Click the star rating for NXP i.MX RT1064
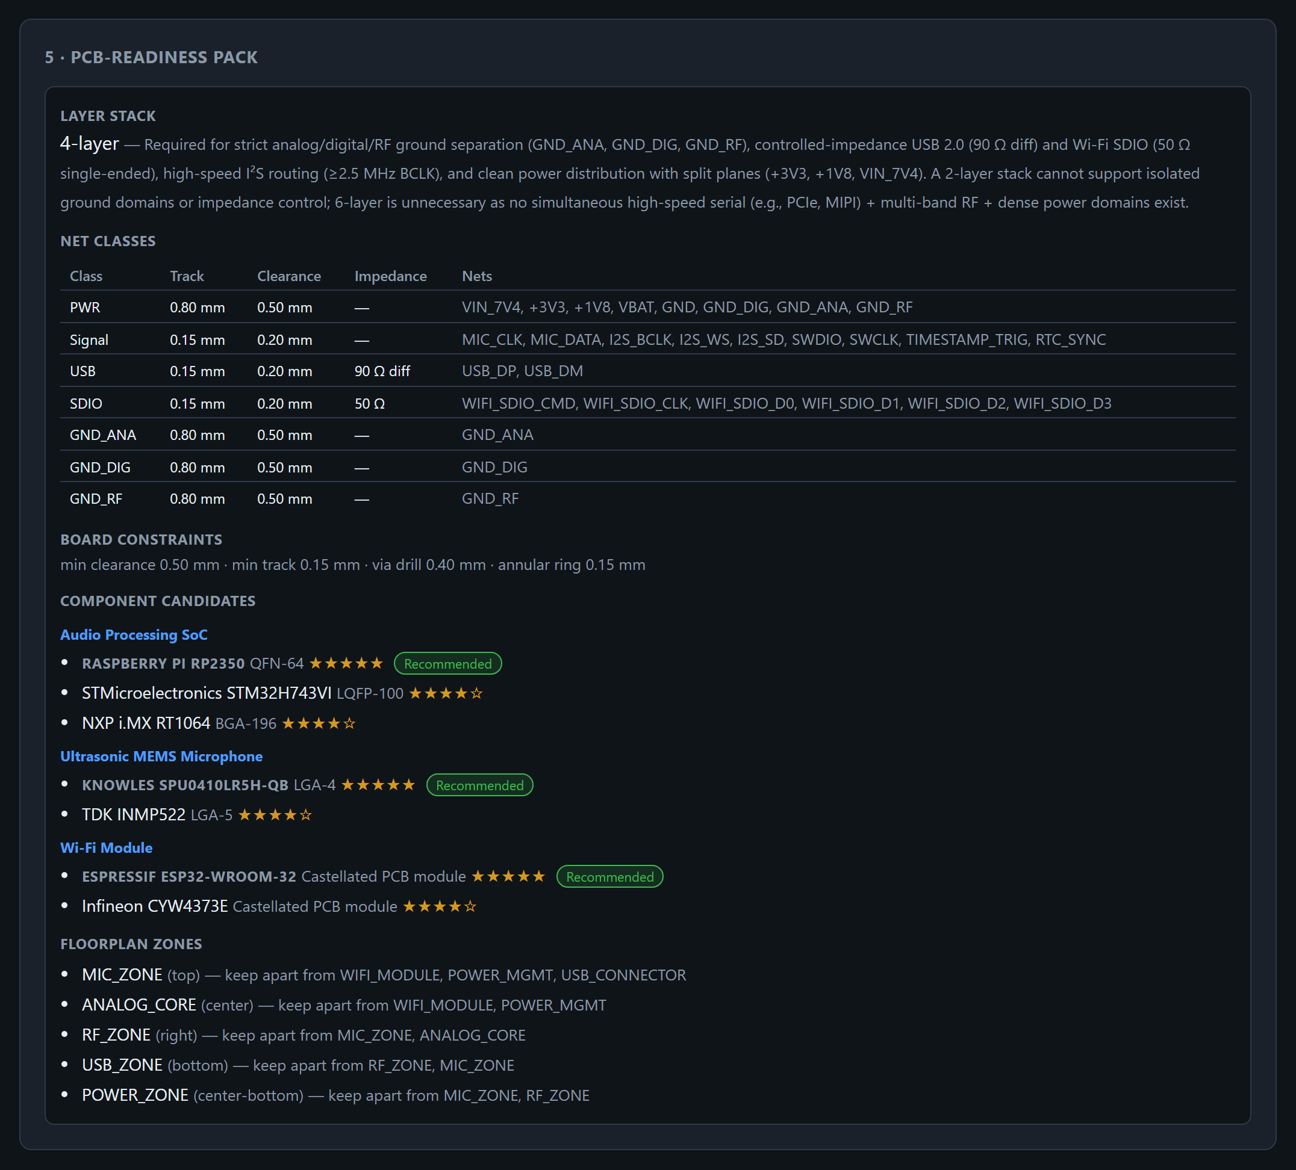This screenshot has width=1296, height=1170. point(318,723)
